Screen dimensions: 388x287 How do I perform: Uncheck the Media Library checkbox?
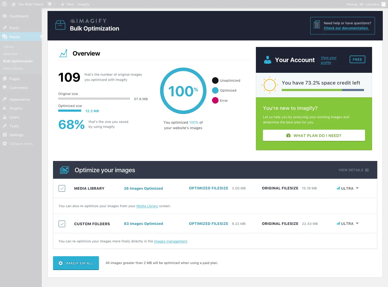tap(62, 188)
